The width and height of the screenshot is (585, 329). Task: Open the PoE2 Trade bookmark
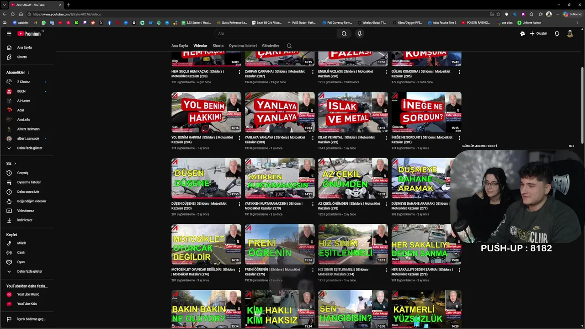[302, 22]
